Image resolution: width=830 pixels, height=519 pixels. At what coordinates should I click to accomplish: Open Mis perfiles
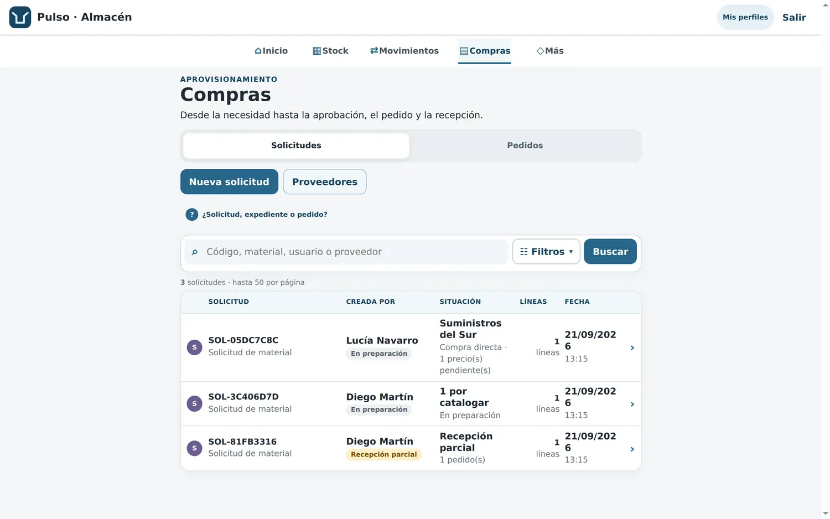click(745, 17)
